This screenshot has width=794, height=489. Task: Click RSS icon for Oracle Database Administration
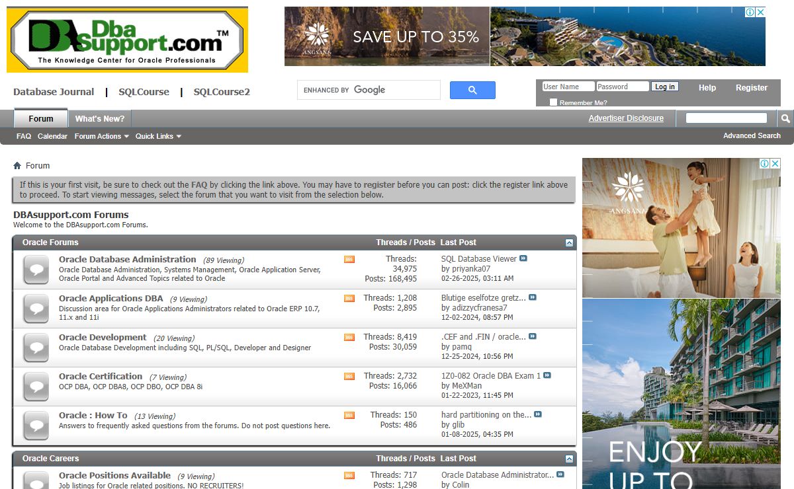[x=349, y=260]
